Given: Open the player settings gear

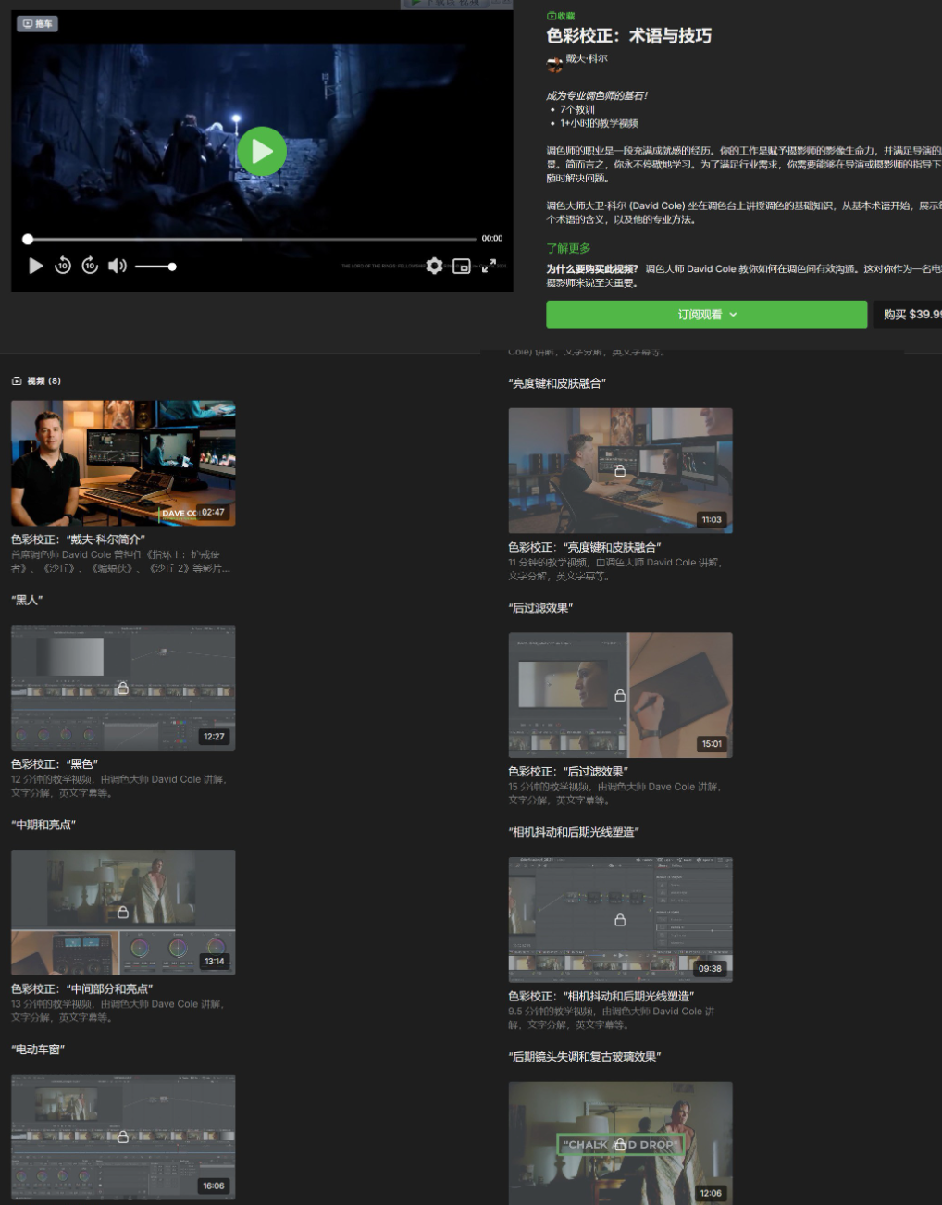Looking at the screenshot, I should pyautogui.click(x=434, y=267).
